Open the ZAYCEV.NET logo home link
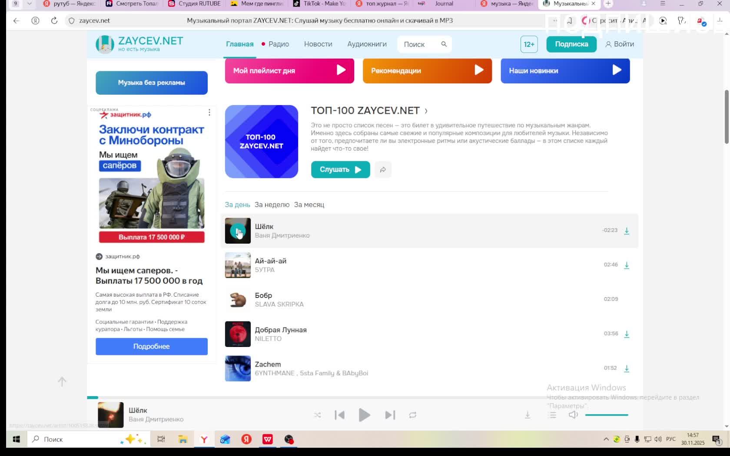 coord(139,44)
